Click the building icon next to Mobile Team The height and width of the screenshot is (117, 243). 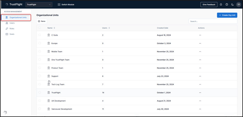(x=49, y=52)
